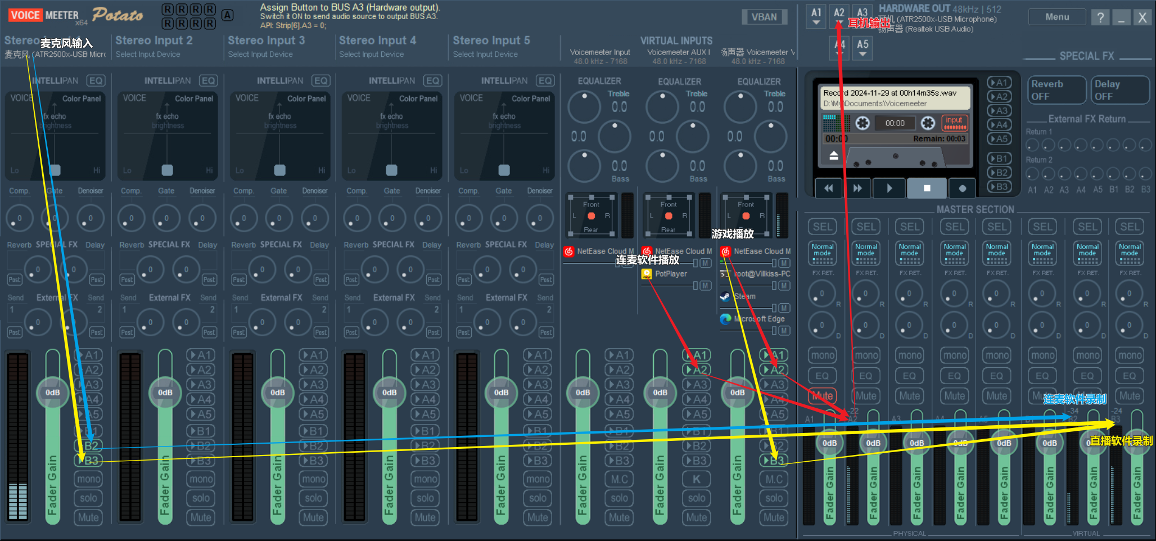Click the Stereo Input 2 strip label

pyautogui.click(x=154, y=40)
